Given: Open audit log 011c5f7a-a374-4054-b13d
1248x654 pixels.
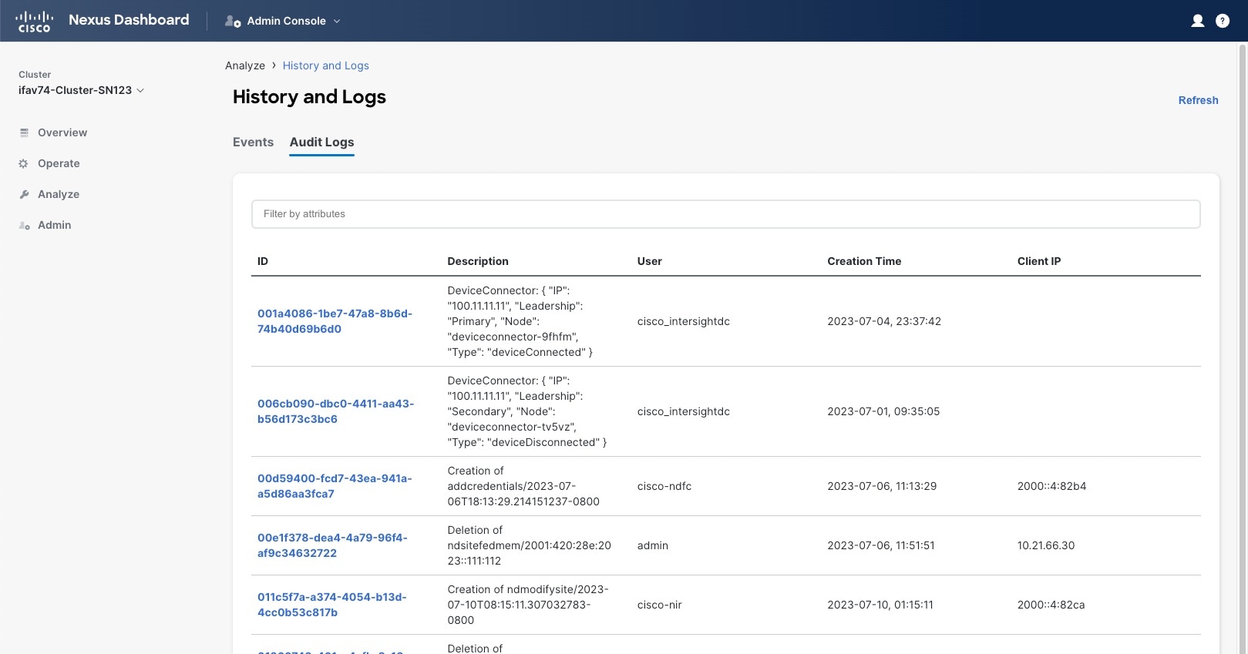Looking at the screenshot, I should click(331, 605).
